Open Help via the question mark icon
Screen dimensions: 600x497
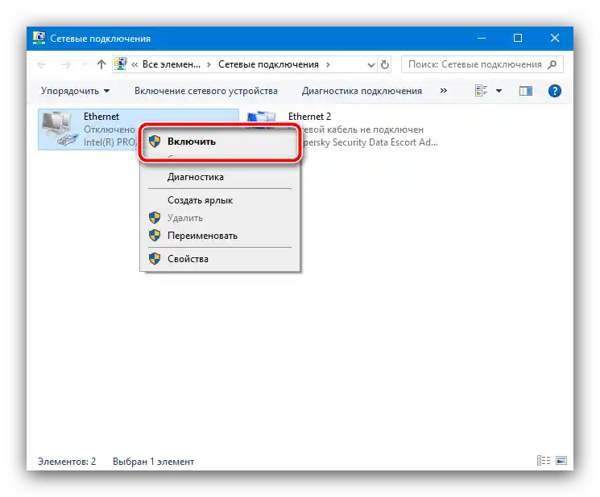[554, 91]
